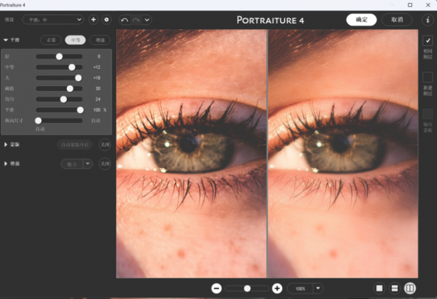Image resolution: width=437 pixels, height=299 pixels.
Task: Select the 增强 smoothing tab
Action: tap(100, 40)
